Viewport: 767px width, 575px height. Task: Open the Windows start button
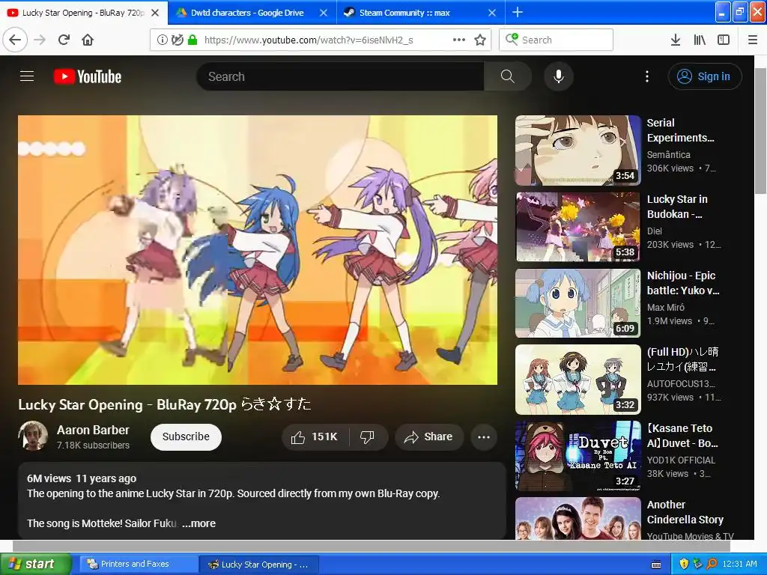click(x=35, y=564)
